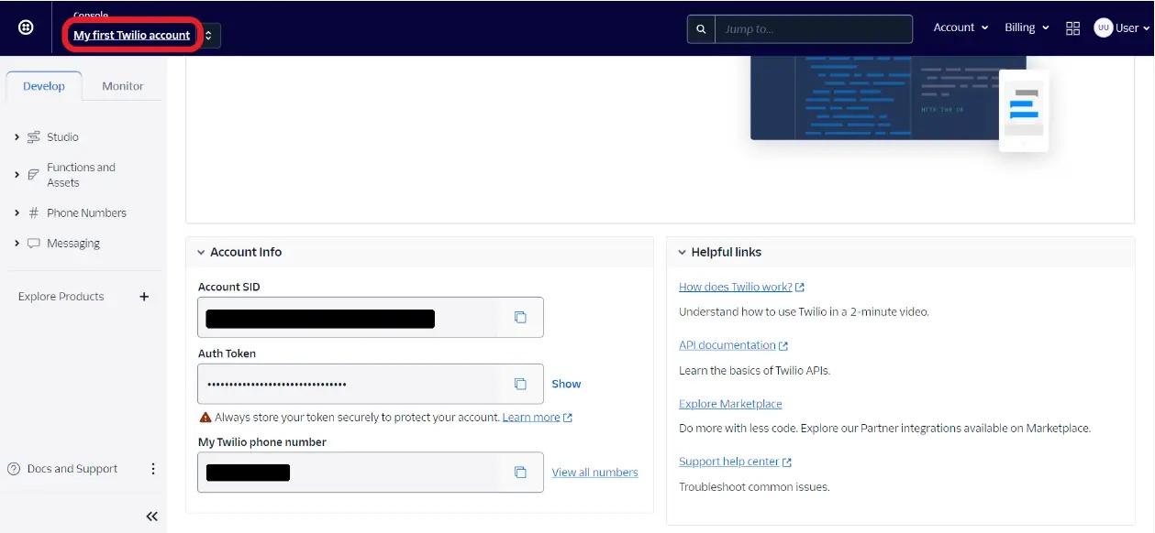Expand the Messaging chevron
The height and width of the screenshot is (533, 1155).
coord(17,244)
